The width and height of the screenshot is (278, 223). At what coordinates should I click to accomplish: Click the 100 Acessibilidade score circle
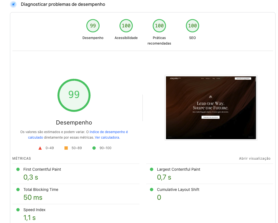(126, 25)
